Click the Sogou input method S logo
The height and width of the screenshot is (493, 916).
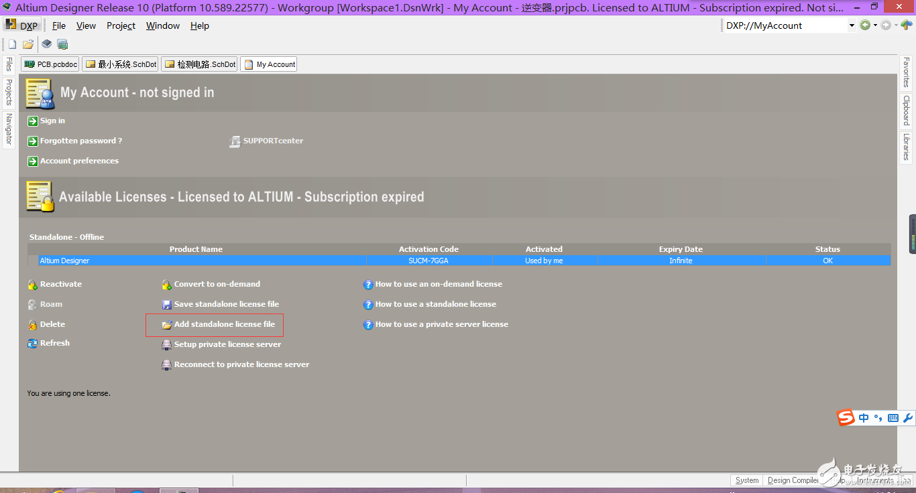(846, 417)
